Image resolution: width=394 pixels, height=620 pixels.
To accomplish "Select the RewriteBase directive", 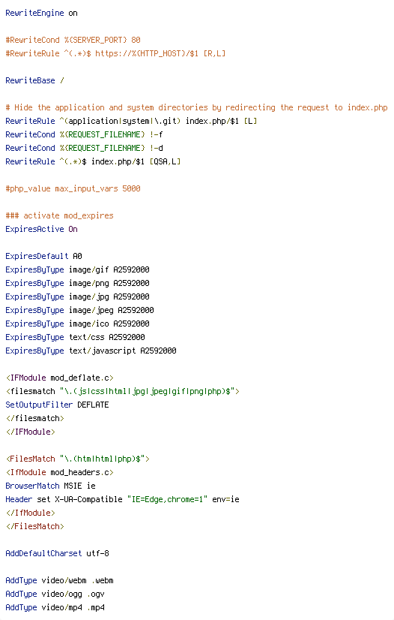I will (x=34, y=80).
